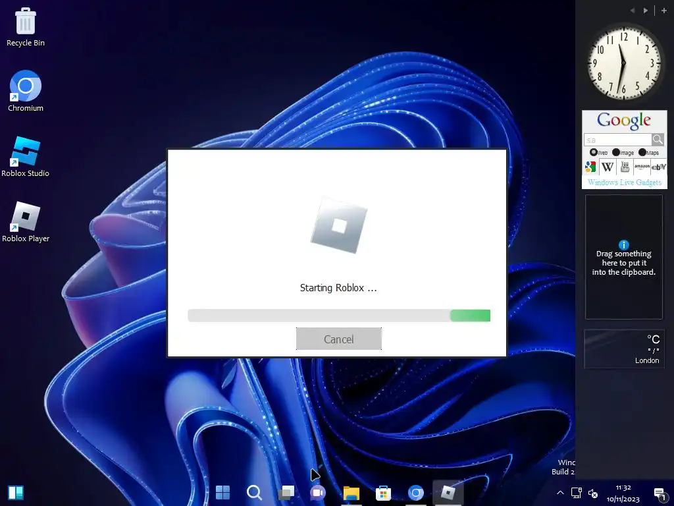The width and height of the screenshot is (674, 506).
Task: Click the muted volume tray icon
Action: pos(593,493)
